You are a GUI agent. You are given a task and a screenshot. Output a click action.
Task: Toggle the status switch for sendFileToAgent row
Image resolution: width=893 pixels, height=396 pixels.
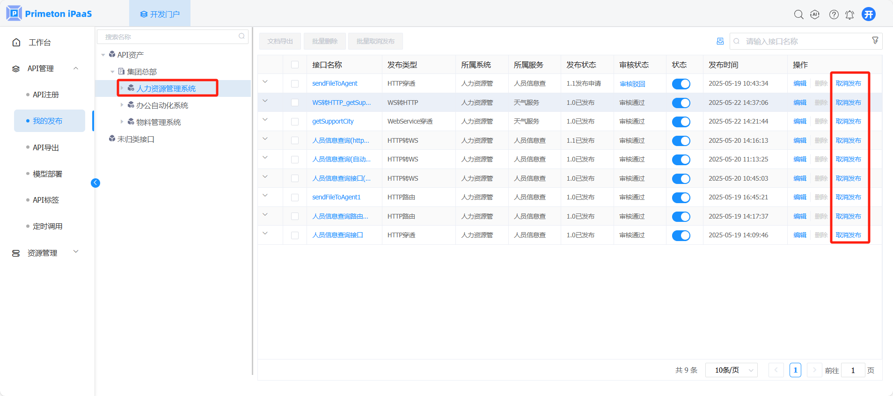coord(681,84)
